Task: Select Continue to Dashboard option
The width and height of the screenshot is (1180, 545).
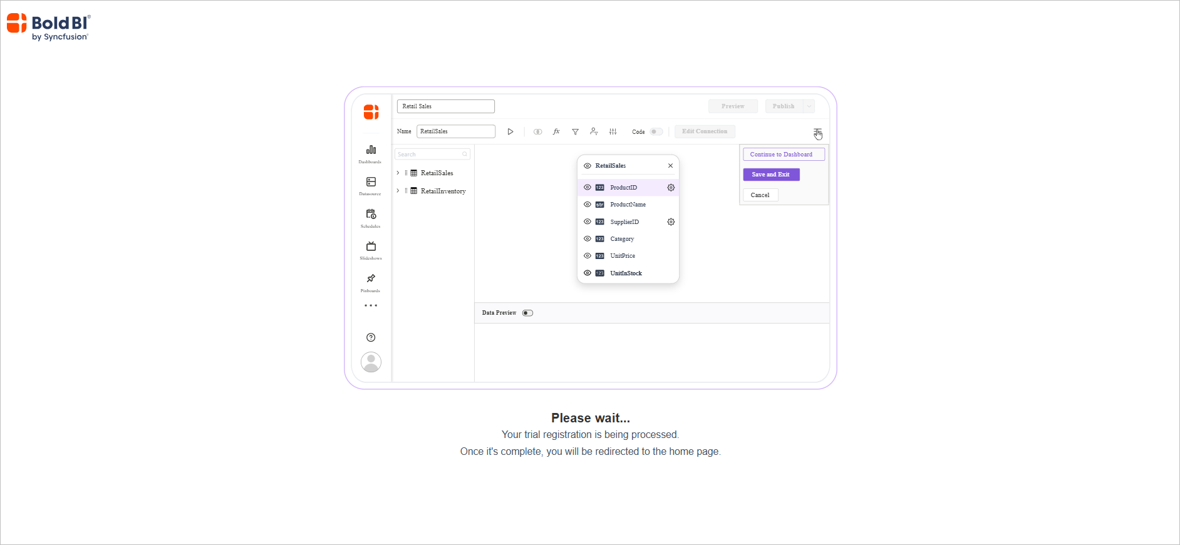Action: click(784, 155)
